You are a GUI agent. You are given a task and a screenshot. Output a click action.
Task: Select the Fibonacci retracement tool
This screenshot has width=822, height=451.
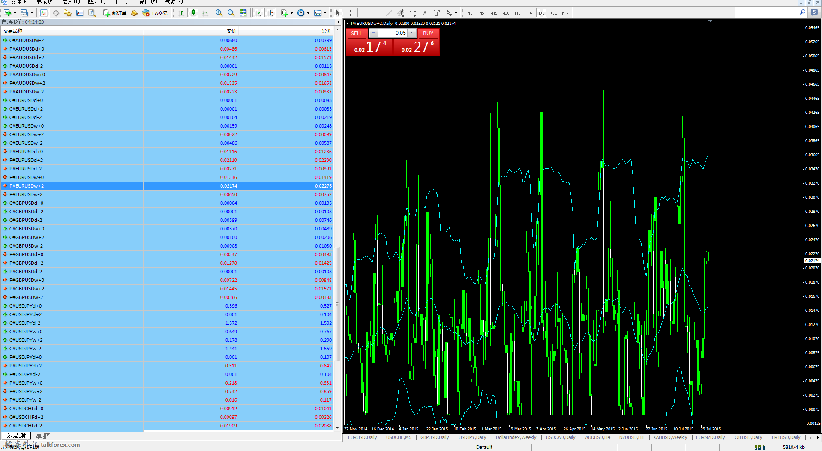pyautogui.click(x=413, y=13)
